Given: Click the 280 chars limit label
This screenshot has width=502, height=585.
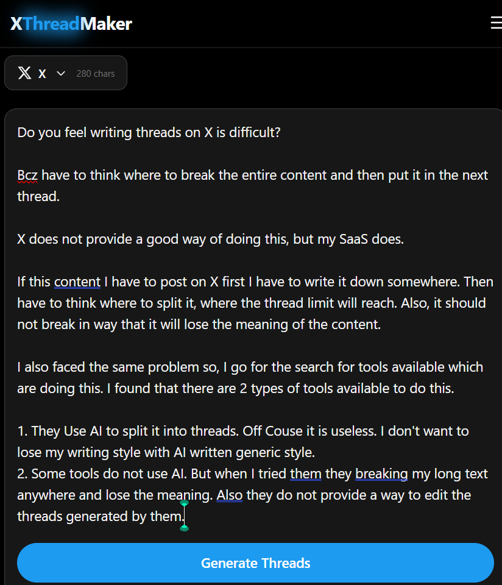Looking at the screenshot, I should click(x=96, y=74).
